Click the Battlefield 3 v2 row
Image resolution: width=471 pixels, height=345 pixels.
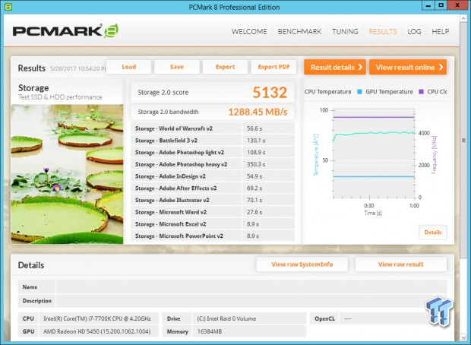click(213, 141)
